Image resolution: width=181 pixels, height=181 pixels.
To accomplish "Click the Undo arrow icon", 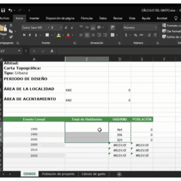I will [10, 10].
